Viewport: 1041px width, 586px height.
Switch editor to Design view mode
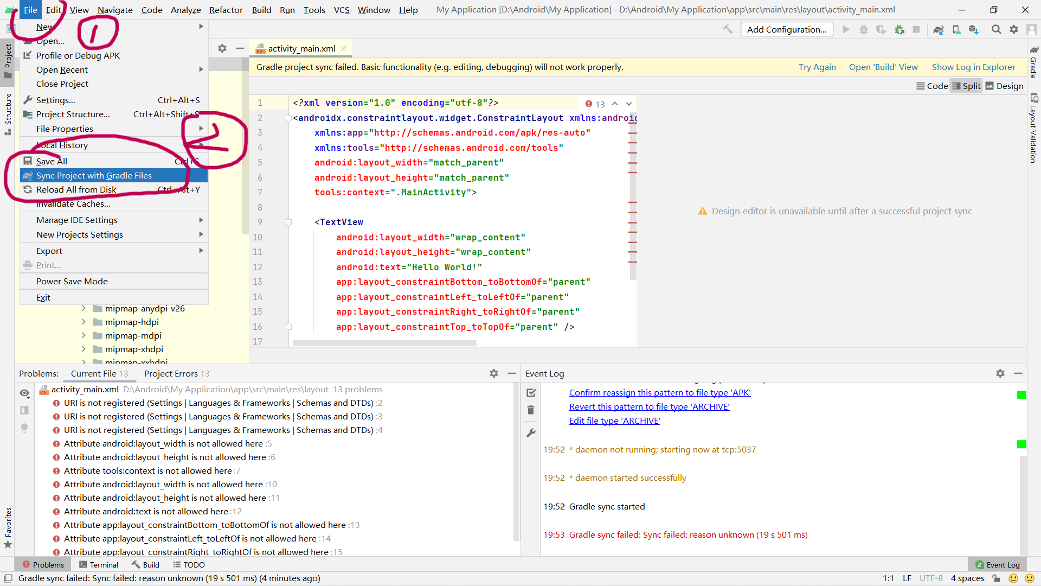1004,86
